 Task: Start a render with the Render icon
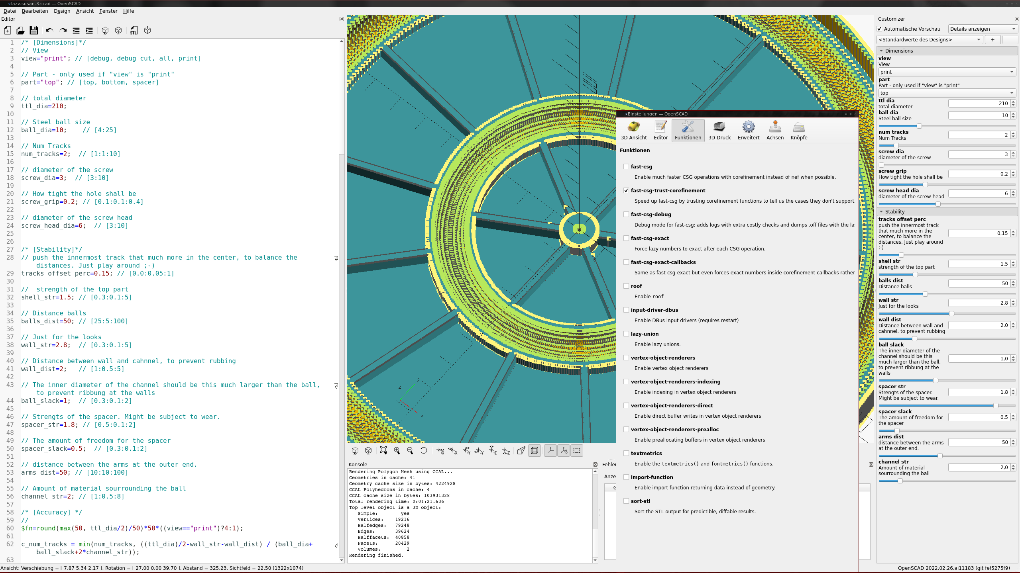click(118, 30)
